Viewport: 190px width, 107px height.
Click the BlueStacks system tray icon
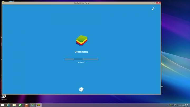[170, 105]
